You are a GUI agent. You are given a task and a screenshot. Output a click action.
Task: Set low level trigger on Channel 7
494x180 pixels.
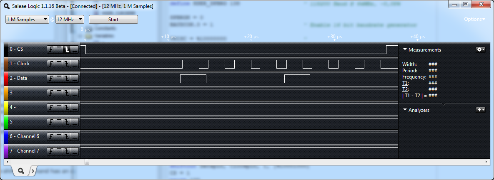click(x=74, y=151)
